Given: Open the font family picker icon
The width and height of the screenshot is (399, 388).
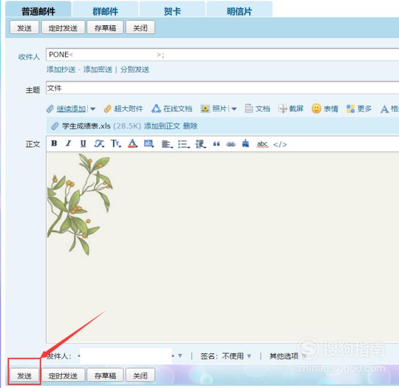Looking at the screenshot, I should click(x=99, y=144).
